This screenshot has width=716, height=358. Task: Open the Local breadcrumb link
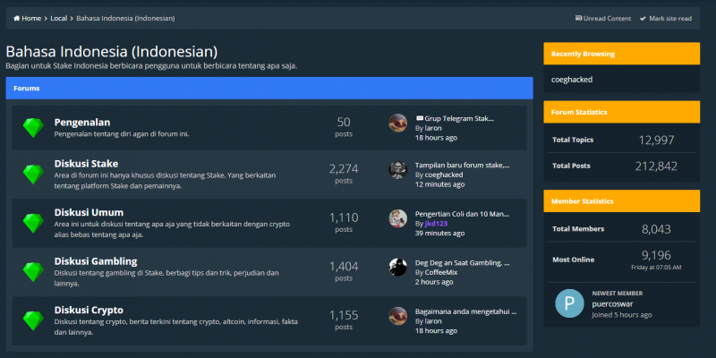[58, 18]
